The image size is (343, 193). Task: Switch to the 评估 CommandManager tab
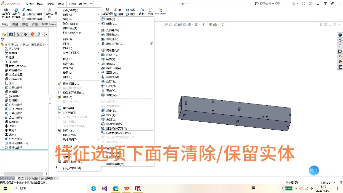35,24
